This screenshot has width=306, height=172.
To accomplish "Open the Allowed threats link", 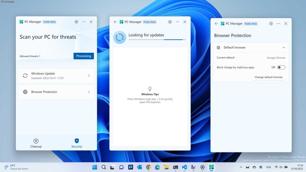I will pos(30,56).
